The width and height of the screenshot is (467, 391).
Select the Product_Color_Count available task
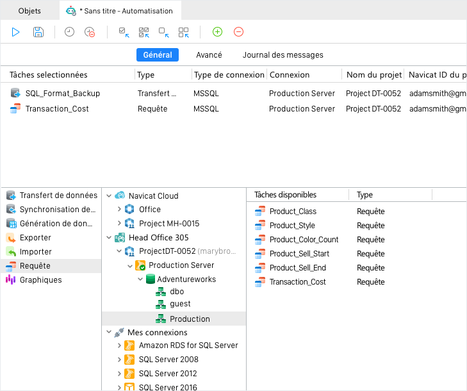(304, 240)
